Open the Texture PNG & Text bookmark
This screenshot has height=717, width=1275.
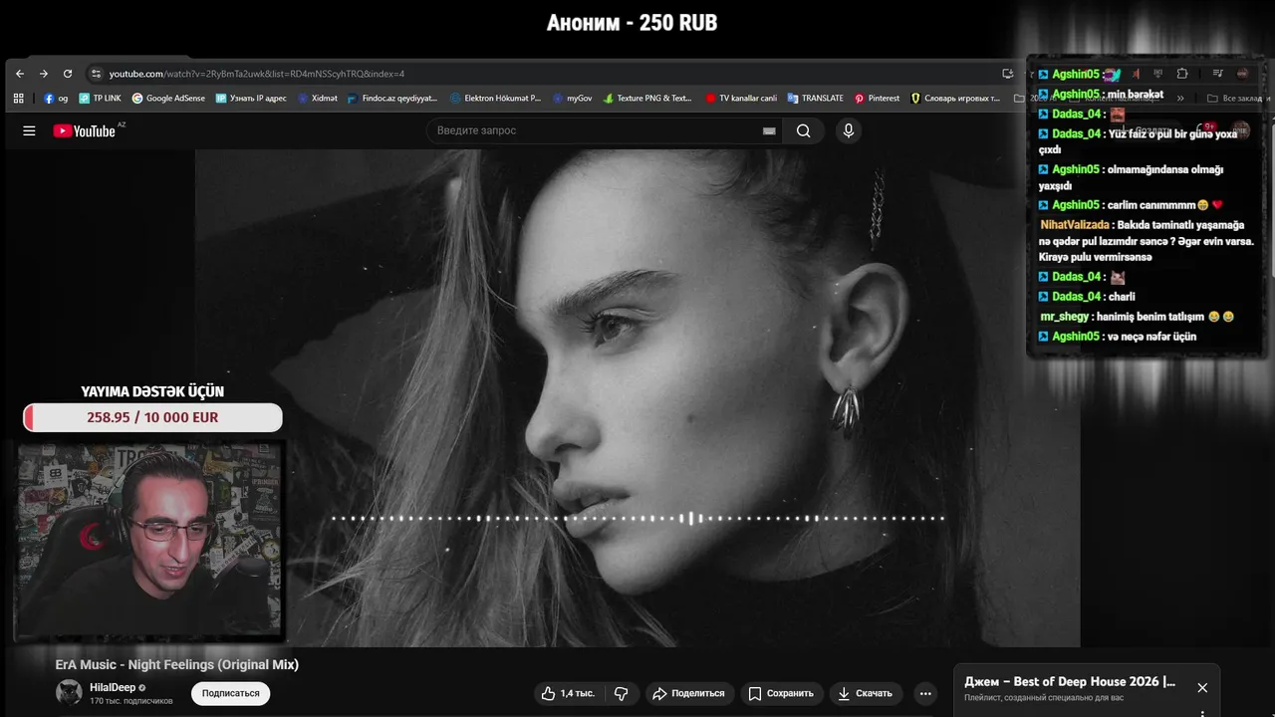[647, 99]
